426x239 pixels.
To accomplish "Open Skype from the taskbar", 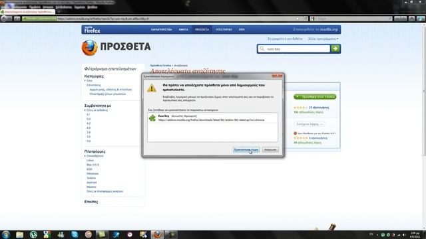I will 75,234.
